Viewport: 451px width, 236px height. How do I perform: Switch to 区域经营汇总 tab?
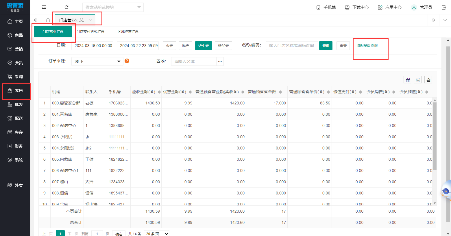[128, 32]
